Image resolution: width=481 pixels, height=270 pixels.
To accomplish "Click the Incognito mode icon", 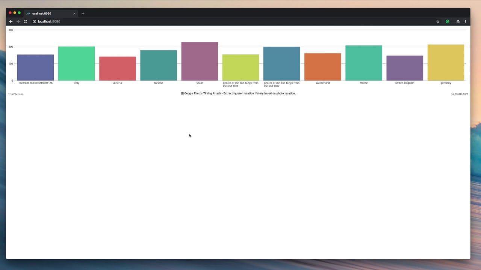I will coord(458,21).
